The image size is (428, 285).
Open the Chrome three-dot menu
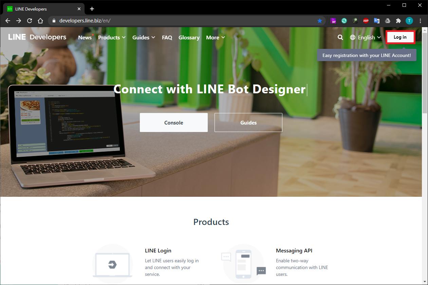point(420,21)
